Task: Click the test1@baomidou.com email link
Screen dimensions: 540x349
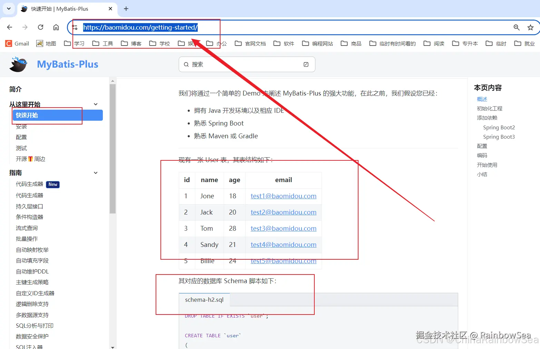Action: 284,196
